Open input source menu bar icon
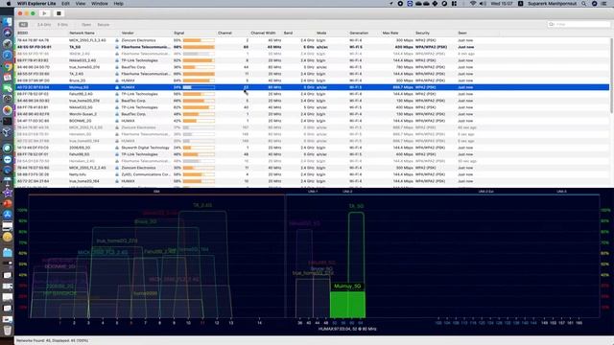Image resolution: width=614 pixels, height=345 pixels. click(x=520, y=4)
